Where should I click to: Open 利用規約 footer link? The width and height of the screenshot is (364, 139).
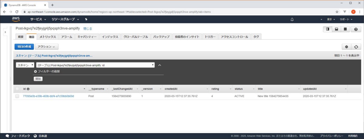[353, 136]
